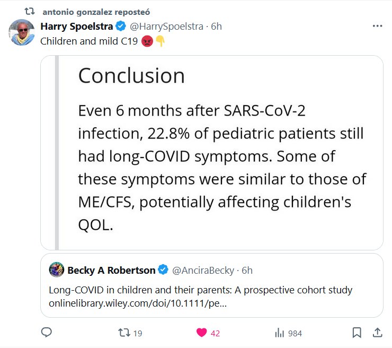Click the Harry Spoelstra display name
The width and height of the screenshot is (392, 348).
click(x=76, y=26)
